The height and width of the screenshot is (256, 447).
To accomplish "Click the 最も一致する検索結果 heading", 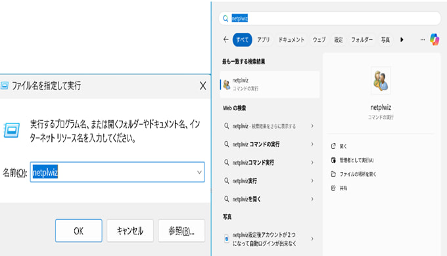I will coord(243,62).
